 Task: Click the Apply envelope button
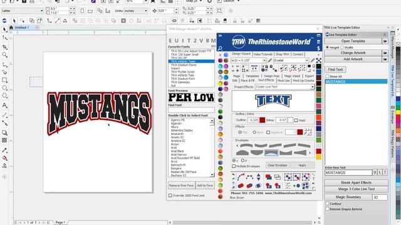302,165
